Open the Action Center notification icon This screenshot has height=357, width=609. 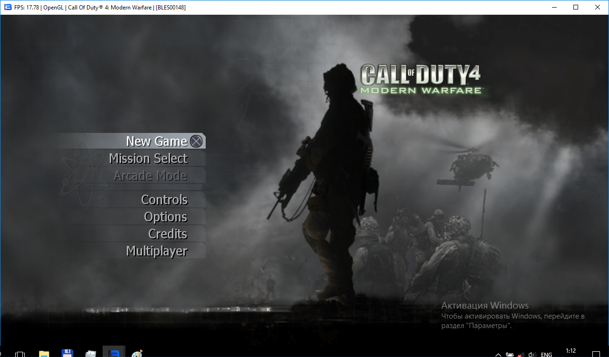click(x=597, y=354)
